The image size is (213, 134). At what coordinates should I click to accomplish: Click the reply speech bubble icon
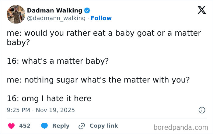tap(44, 126)
